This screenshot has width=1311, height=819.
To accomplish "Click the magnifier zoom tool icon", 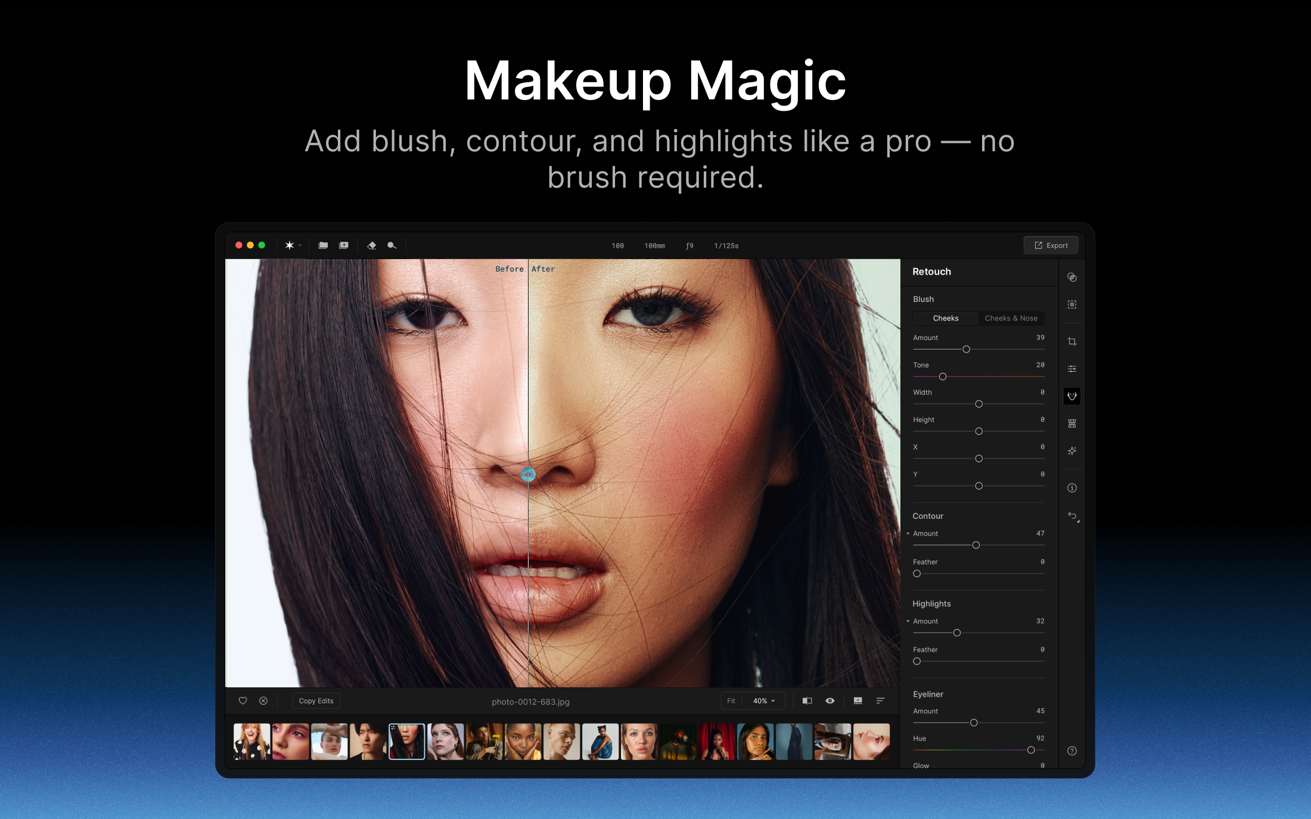I will point(392,245).
